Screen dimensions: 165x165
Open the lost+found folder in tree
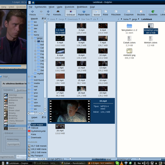coord(39,80)
